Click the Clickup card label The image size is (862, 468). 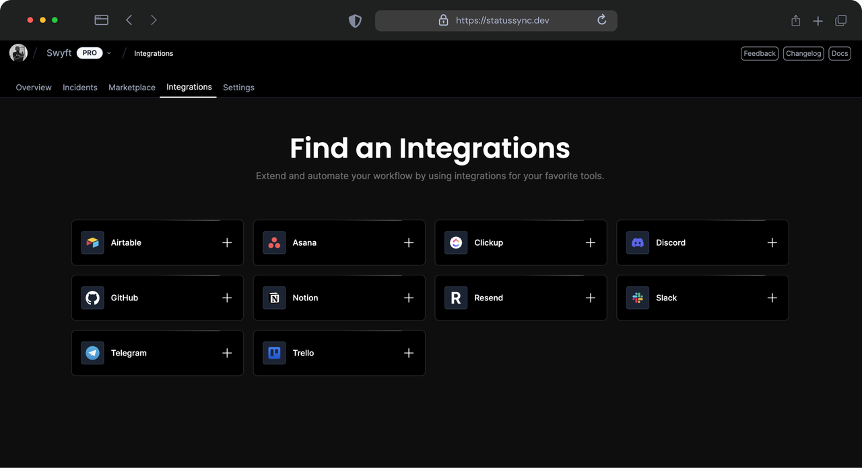point(489,242)
